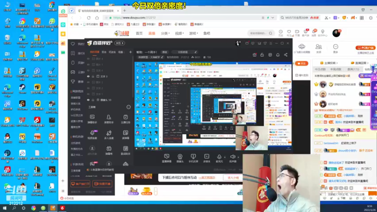377x212 pixels.
Task: Add 摄像头 camera source
Action: pyautogui.click(x=180, y=158)
